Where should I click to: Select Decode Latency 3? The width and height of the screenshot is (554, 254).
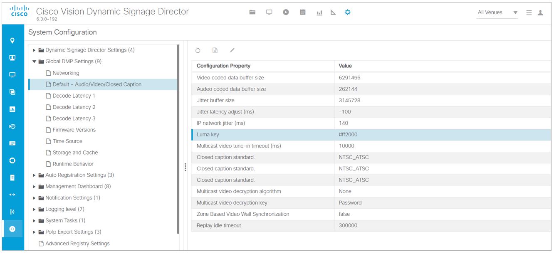74,118
